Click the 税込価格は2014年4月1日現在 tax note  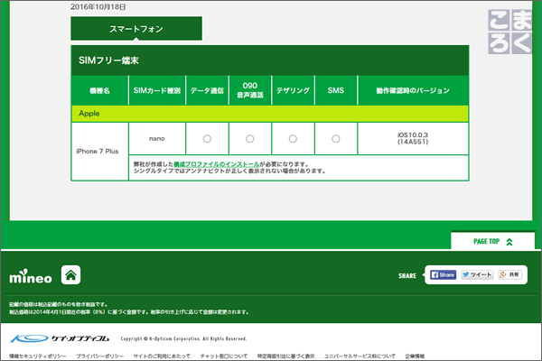click(129, 312)
